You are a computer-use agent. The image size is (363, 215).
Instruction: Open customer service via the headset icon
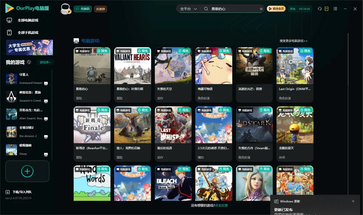pos(319,9)
